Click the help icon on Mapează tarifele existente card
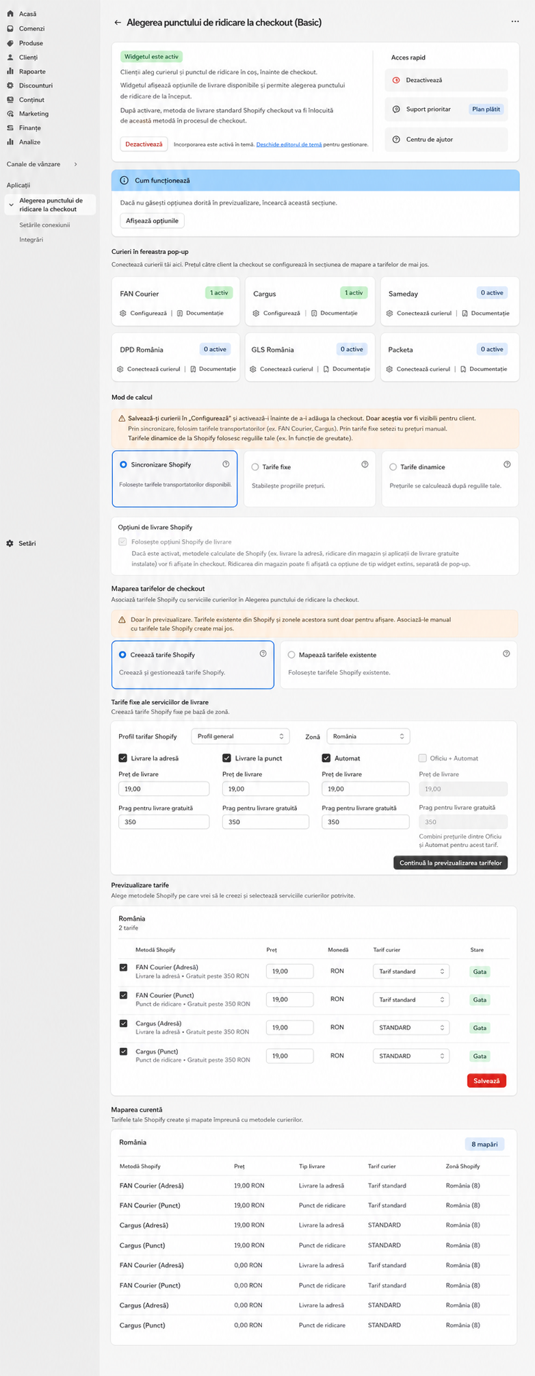 [506, 654]
